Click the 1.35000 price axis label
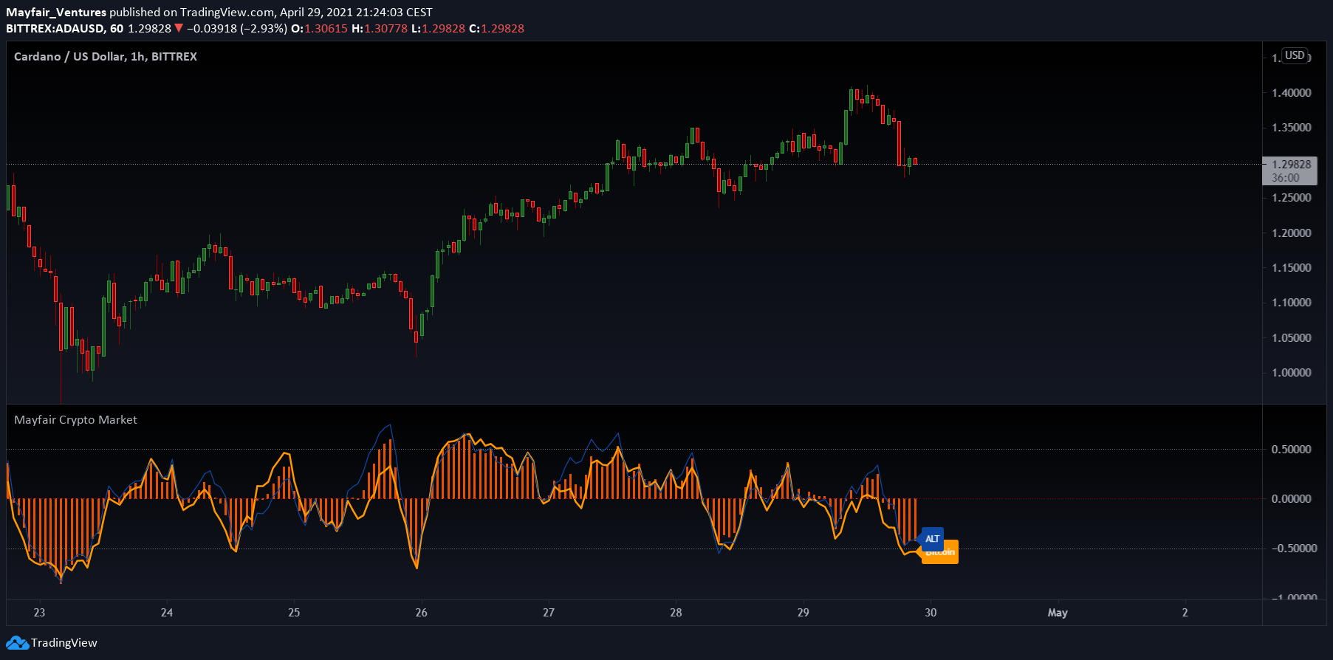 (x=1292, y=128)
